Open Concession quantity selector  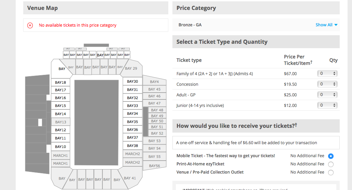click(327, 84)
